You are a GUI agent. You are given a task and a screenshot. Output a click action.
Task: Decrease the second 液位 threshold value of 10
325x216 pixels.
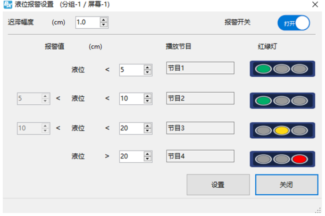point(147,101)
